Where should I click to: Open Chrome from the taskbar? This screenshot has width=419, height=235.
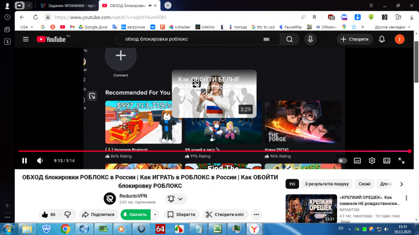point(65,229)
